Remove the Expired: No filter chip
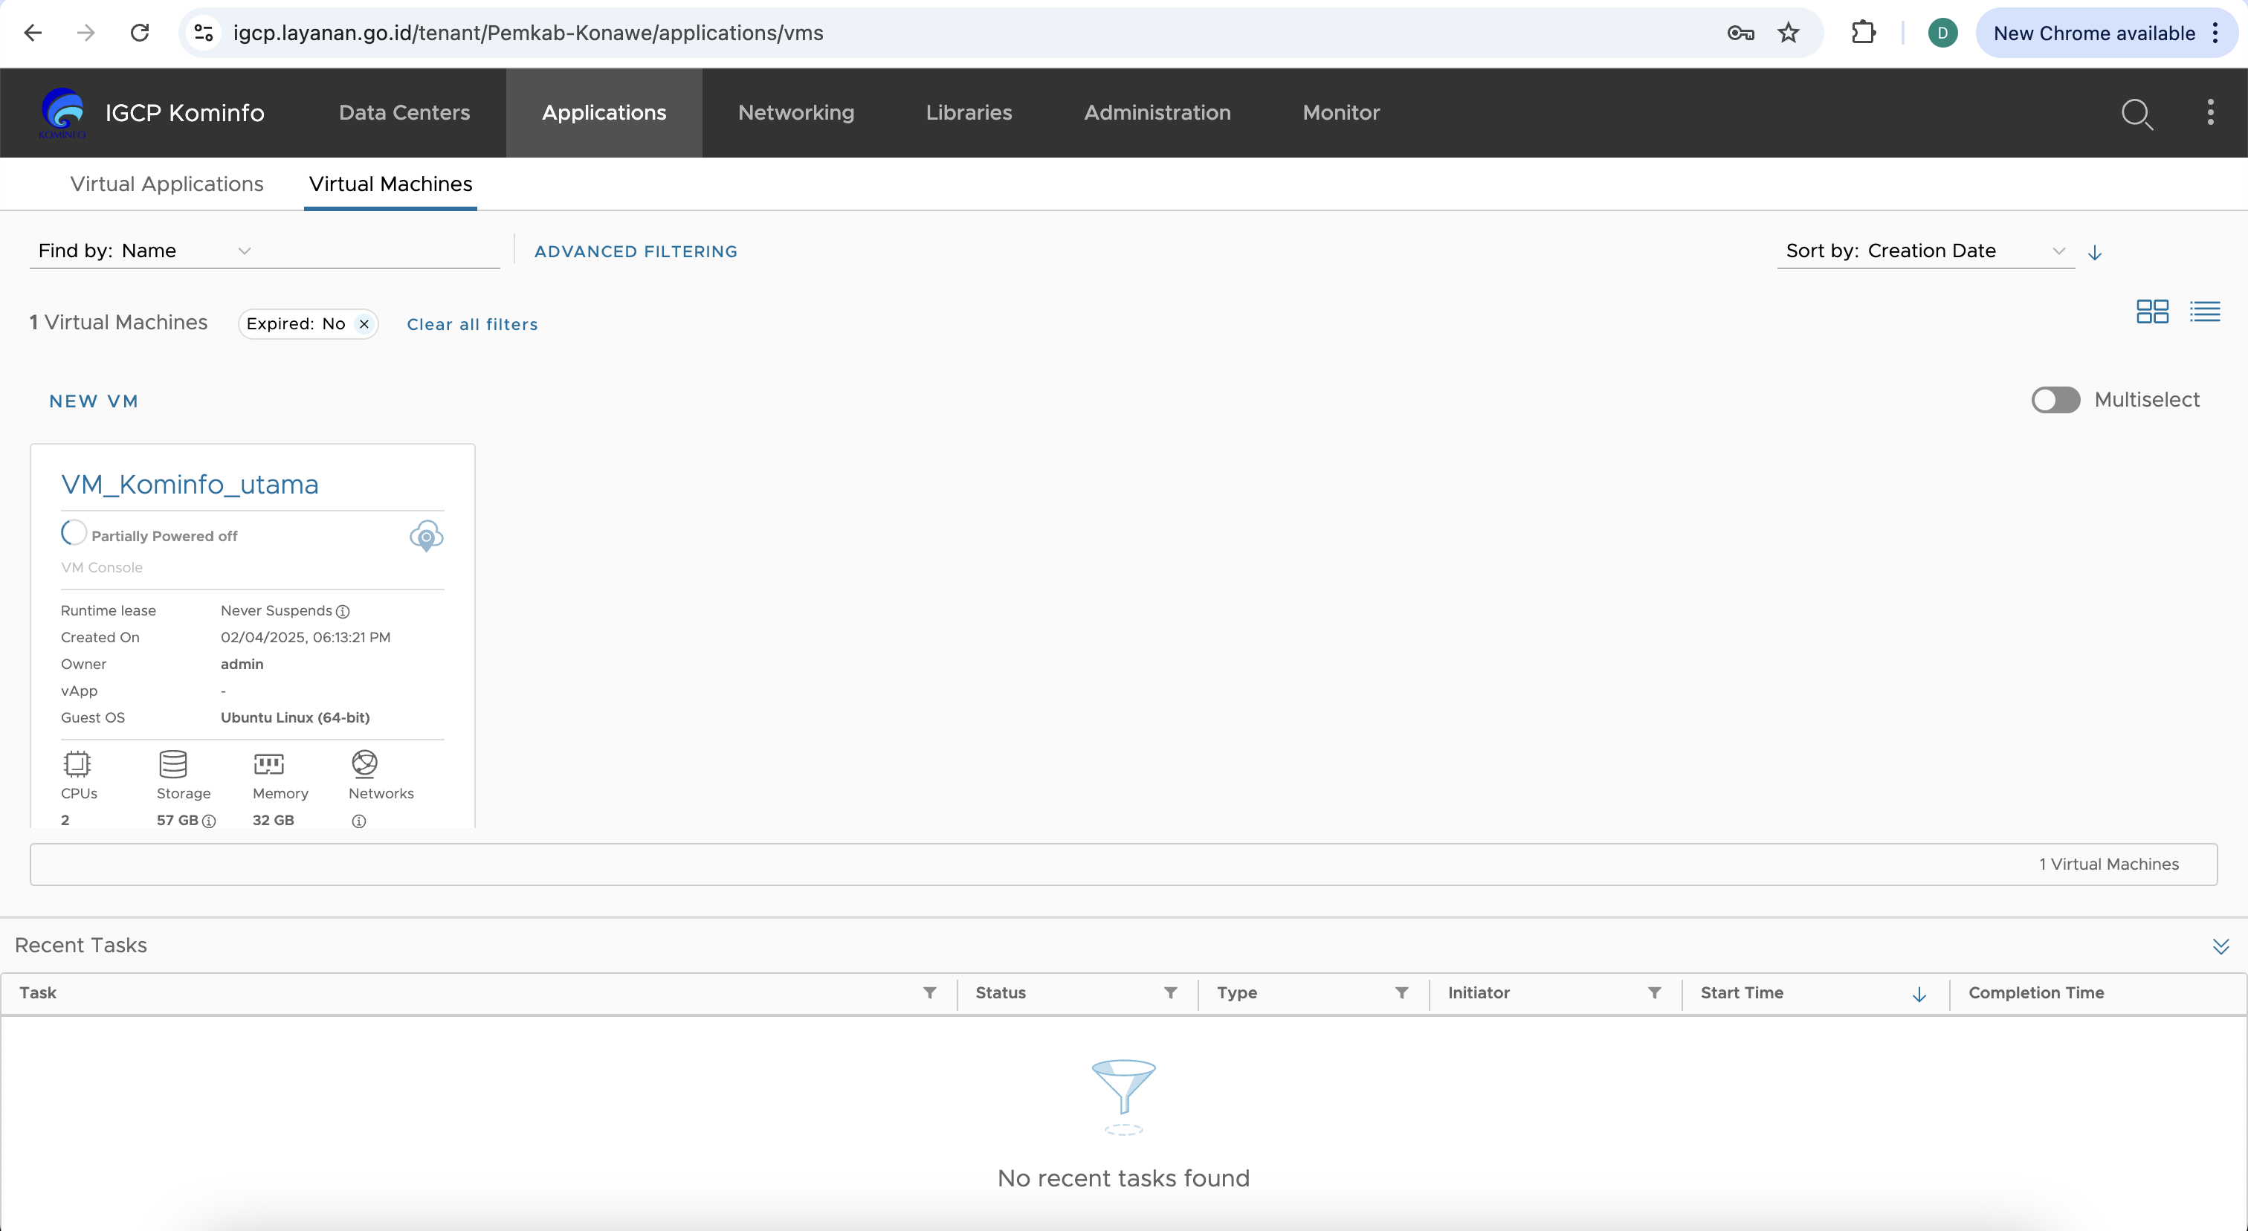 click(364, 323)
